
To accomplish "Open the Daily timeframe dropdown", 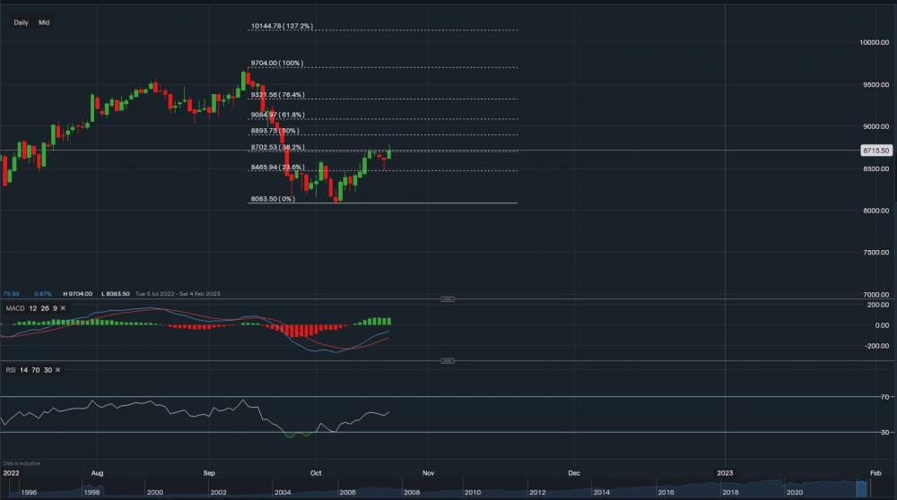I will (x=21, y=22).
